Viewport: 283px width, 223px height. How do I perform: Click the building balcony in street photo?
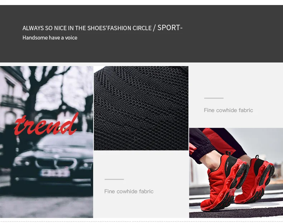pos(13,102)
